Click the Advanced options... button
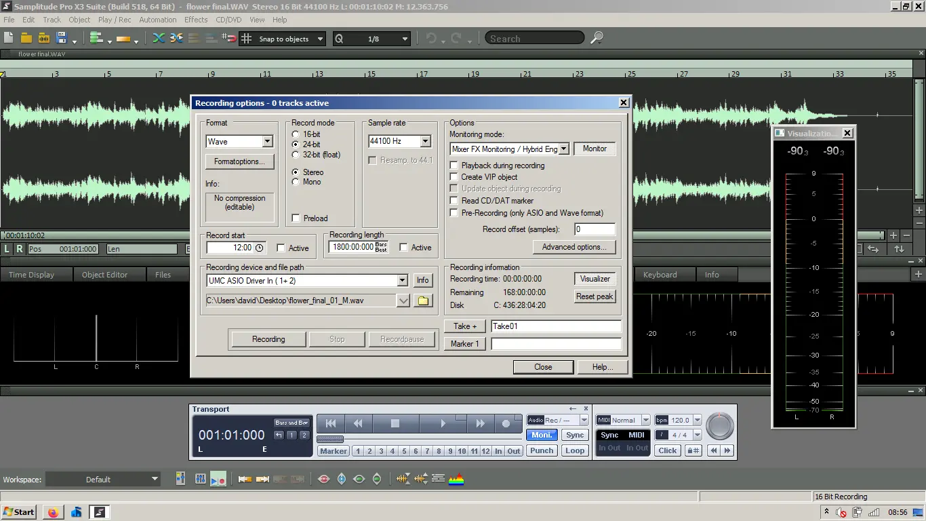926x521 pixels. click(573, 247)
